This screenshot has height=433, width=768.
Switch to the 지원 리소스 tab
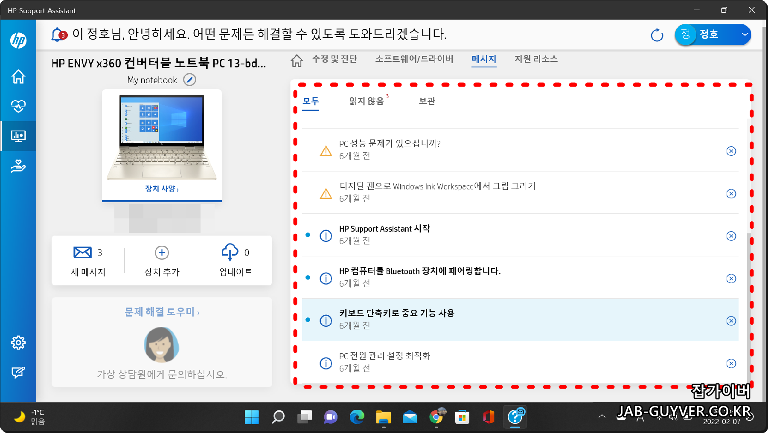536,59
